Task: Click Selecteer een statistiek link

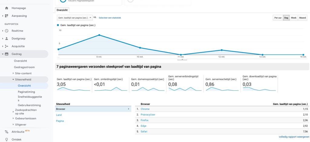Action: pyautogui.click(x=110, y=18)
